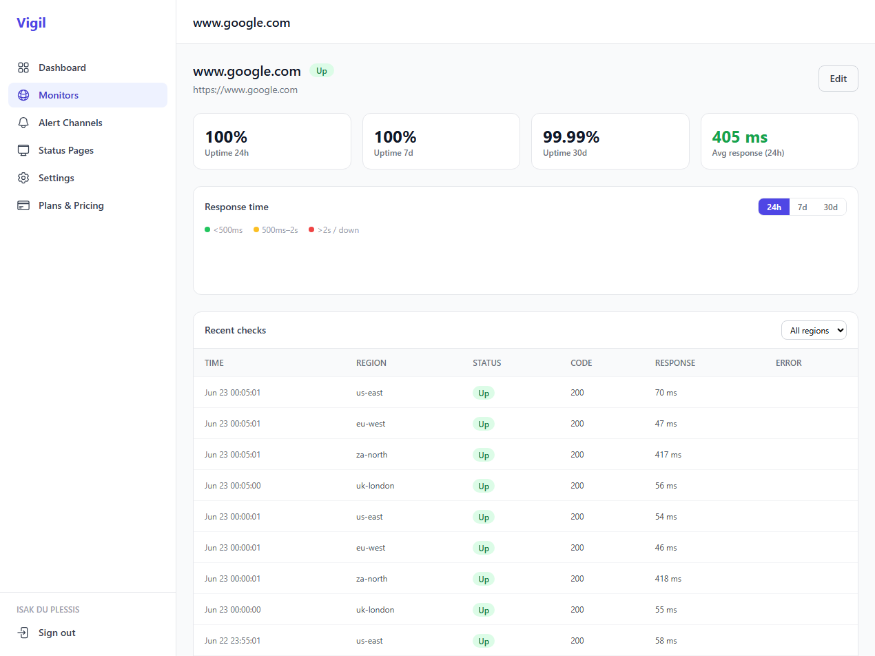The height and width of the screenshot is (656, 875).
Task: Click the Alert Channels bell icon
Action: (23, 123)
